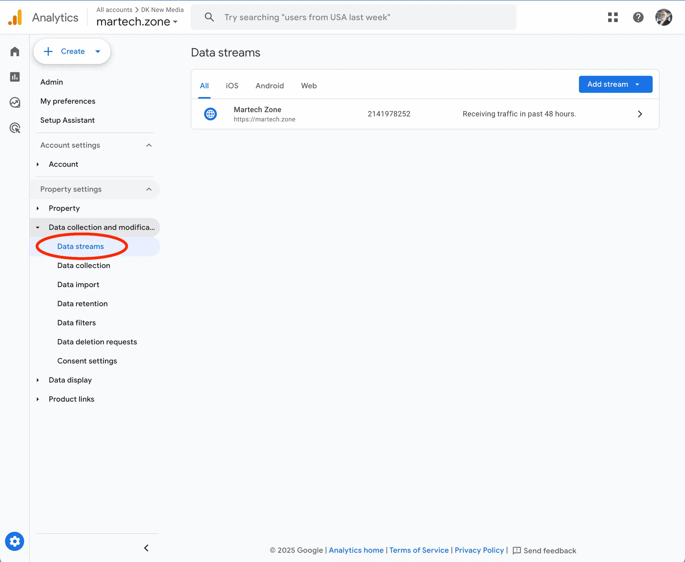Switch to the iOS tab

(232, 86)
